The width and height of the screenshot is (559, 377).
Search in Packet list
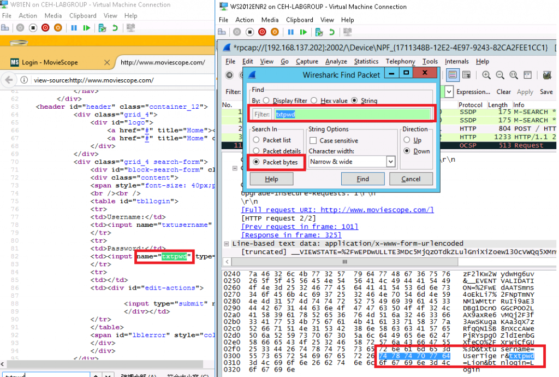click(x=256, y=140)
